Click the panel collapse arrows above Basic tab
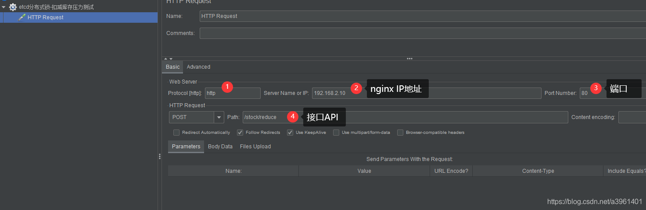646x210 pixels. (168, 59)
